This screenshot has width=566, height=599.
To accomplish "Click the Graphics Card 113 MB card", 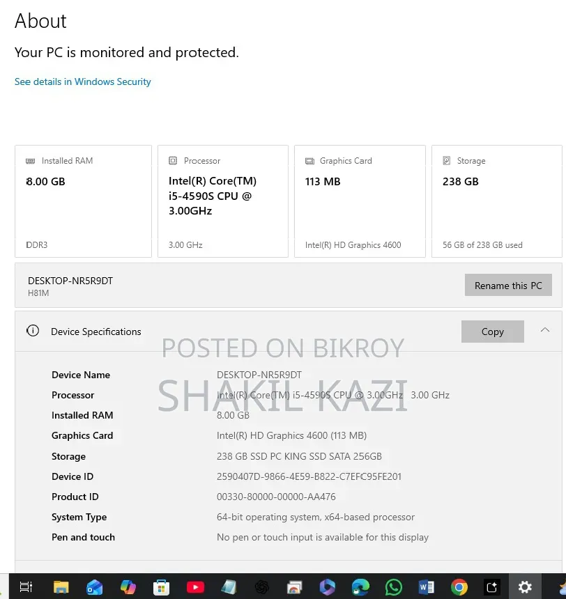I will point(360,201).
